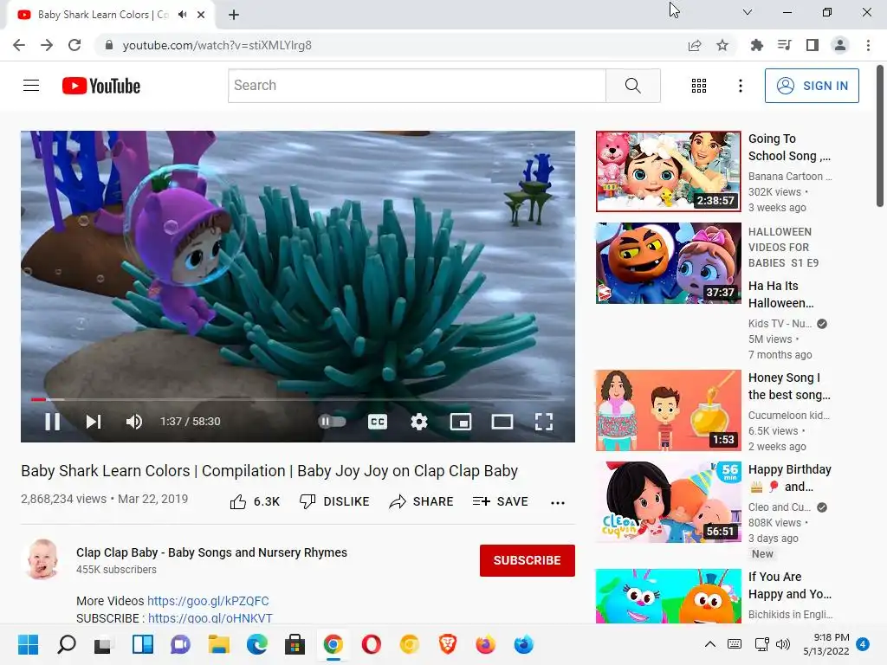This screenshot has height=665, width=887.
Task: Open the goo.gl/kPZQFC More Videos link
Action: (208, 601)
